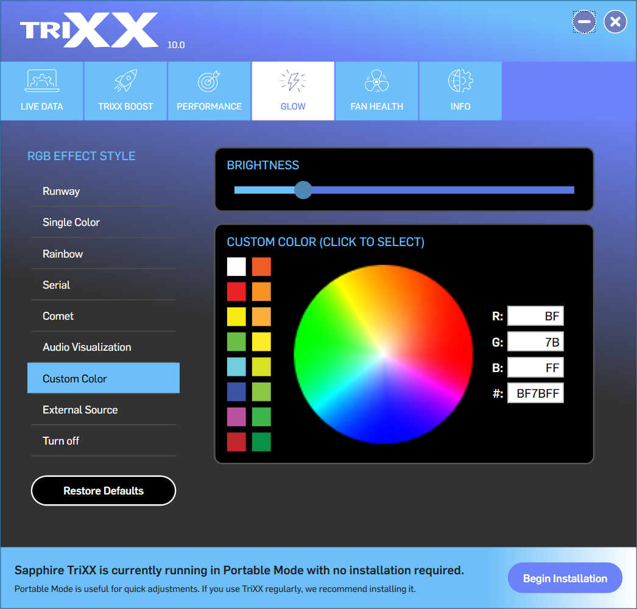This screenshot has height=609, width=637.
Task: Click the fan blades Fan Health icon
Action: coord(376,80)
